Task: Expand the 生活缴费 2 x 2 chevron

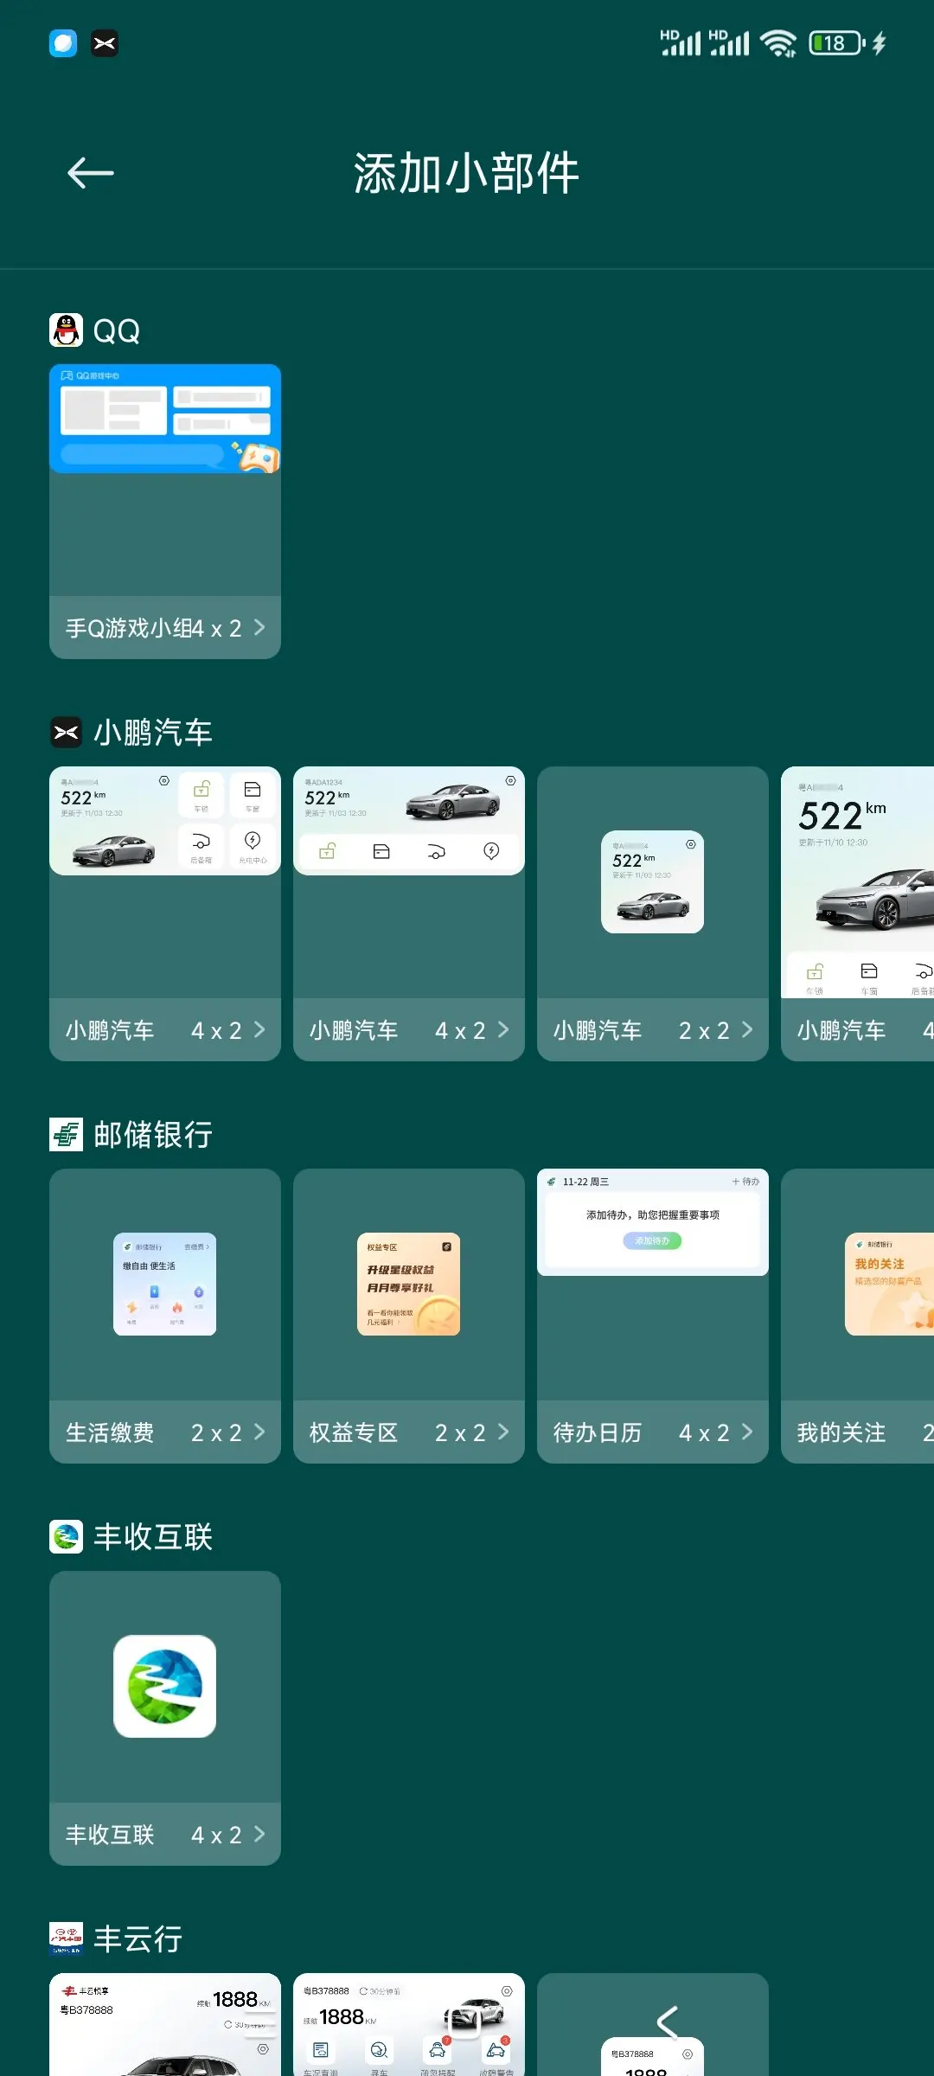Action: pyautogui.click(x=259, y=1432)
